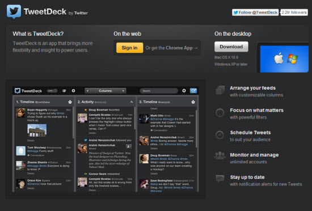This screenshot has width=312, height=211.
Task: Click the 'Windows XP or later' text
Action: [231, 64]
